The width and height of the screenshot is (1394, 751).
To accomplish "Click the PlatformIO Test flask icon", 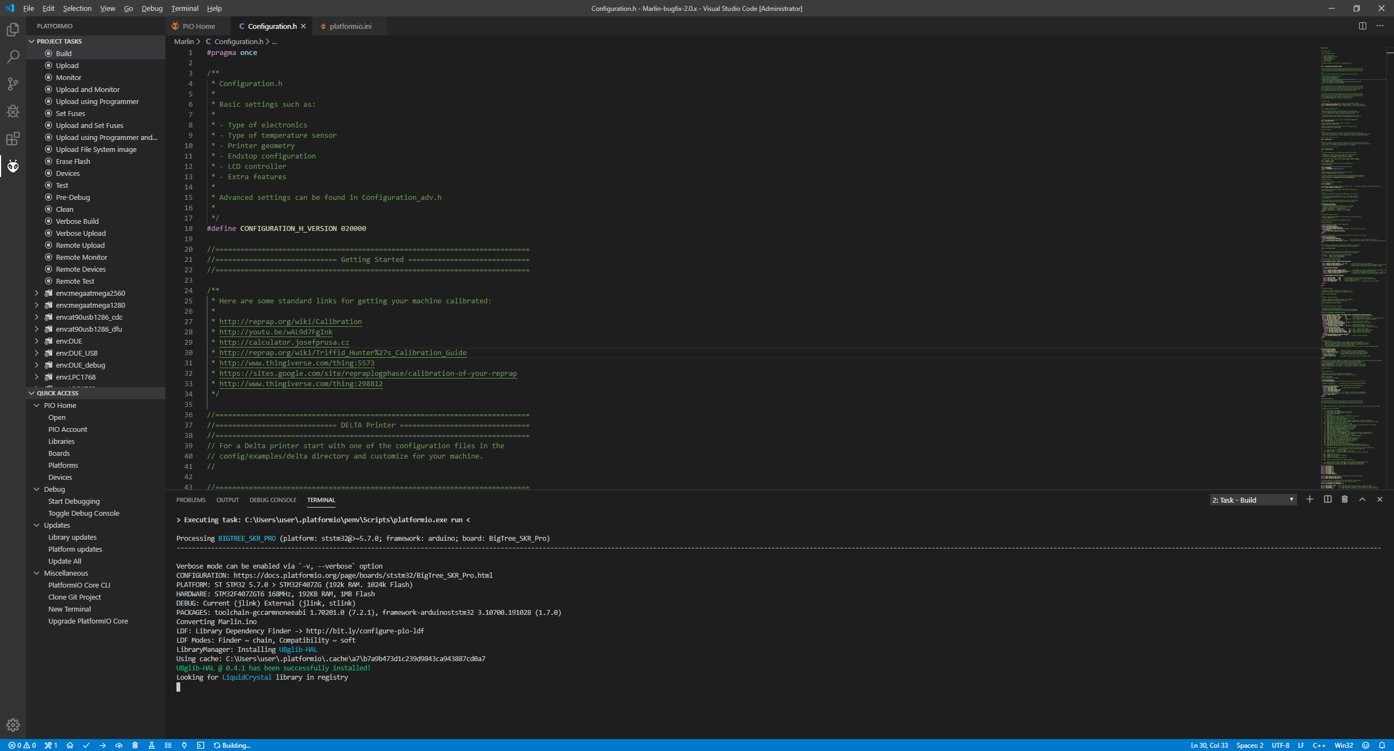I will click(x=151, y=745).
